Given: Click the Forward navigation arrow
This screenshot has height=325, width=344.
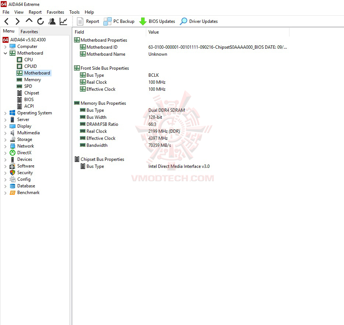Looking at the screenshot, I should point(18,21).
